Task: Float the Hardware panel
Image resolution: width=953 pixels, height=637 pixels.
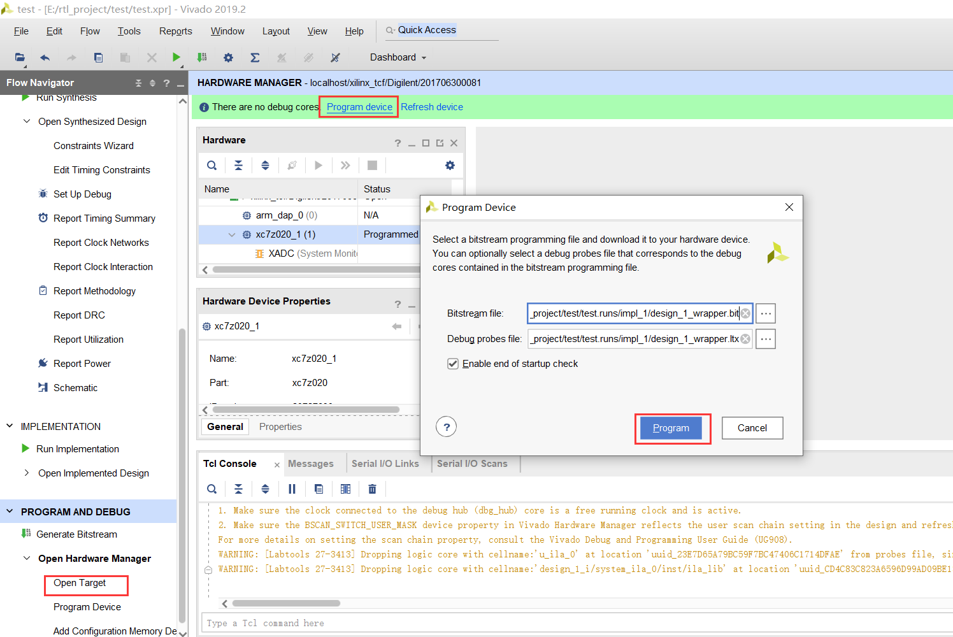Action: point(440,143)
